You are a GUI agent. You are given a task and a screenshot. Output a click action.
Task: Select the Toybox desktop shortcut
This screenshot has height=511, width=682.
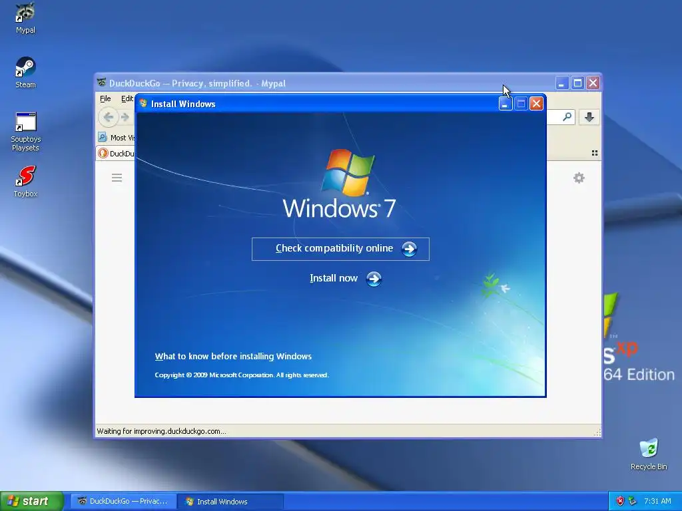(25, 182)
